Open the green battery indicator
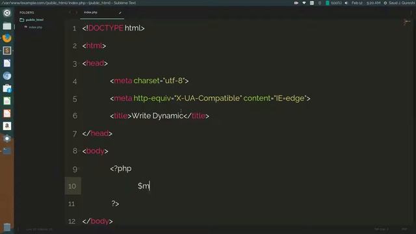Screen dimensions: 416x234 (x=328, y=3)
